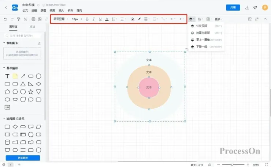Collapse the 基本圖形 section
Screen dimensions: 271x167
tap(4, 68)
